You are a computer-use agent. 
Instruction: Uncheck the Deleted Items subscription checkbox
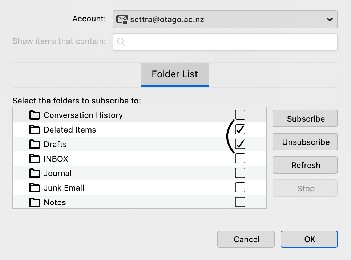240,129
